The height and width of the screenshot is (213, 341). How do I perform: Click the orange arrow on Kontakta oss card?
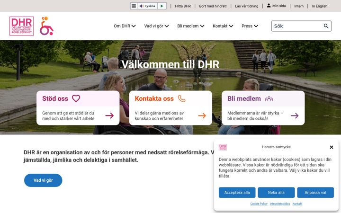tap(202, 115)
